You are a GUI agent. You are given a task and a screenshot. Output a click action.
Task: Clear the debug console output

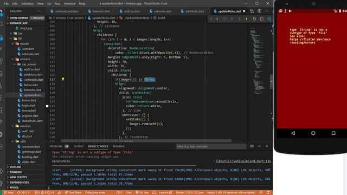click(252, 146)
